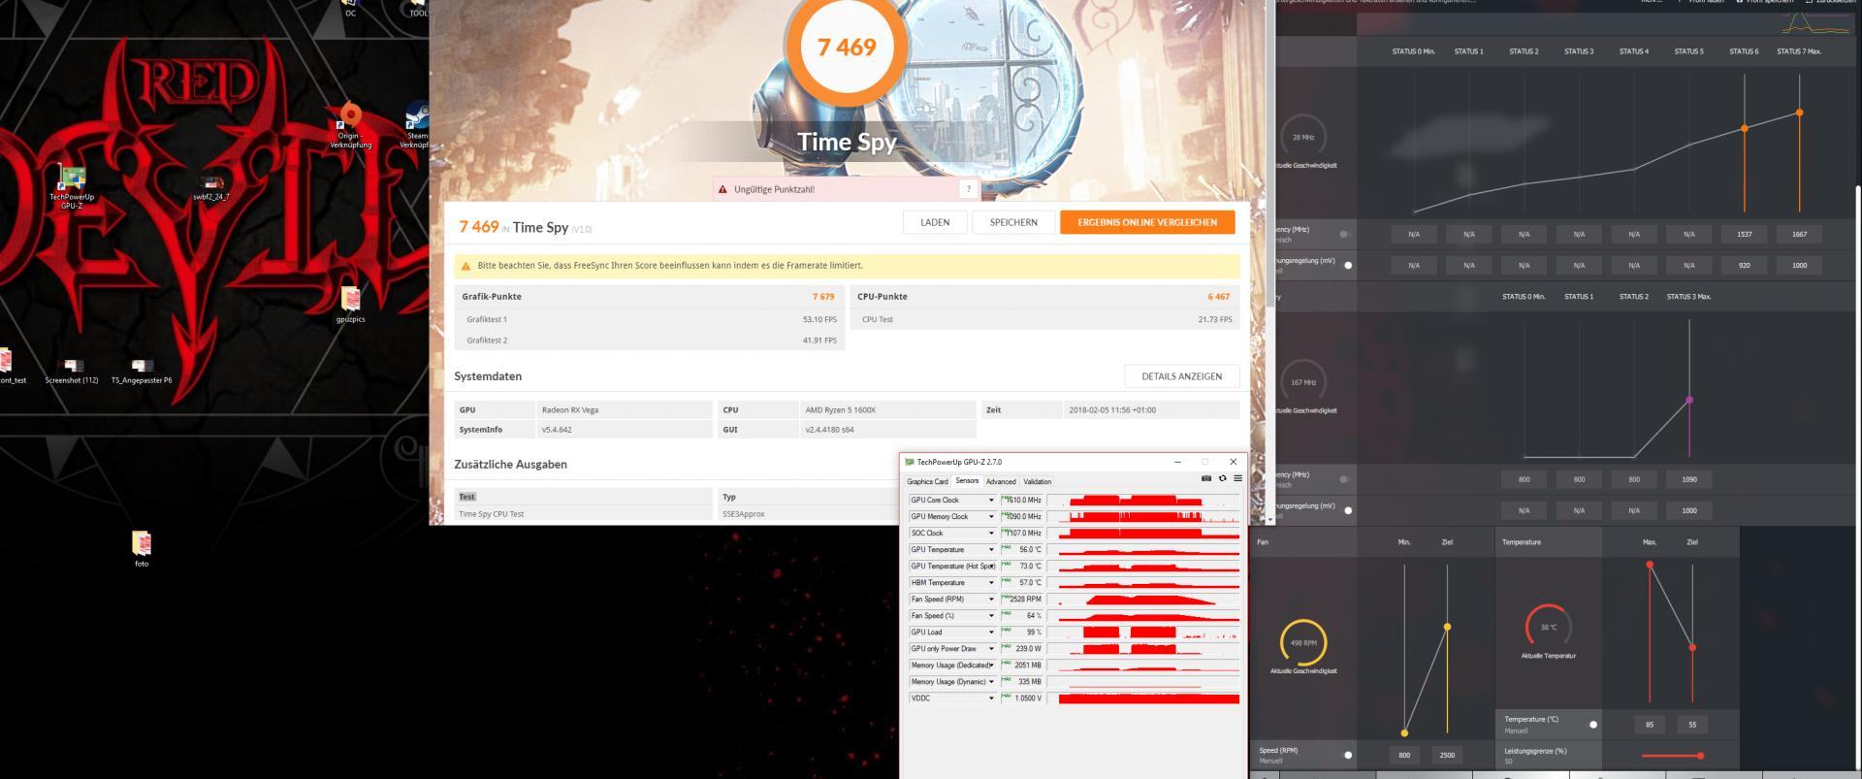Switch to the Graphics Card tab in GPU-Z
Viewport: 1862px width, 779px height.
927,481
